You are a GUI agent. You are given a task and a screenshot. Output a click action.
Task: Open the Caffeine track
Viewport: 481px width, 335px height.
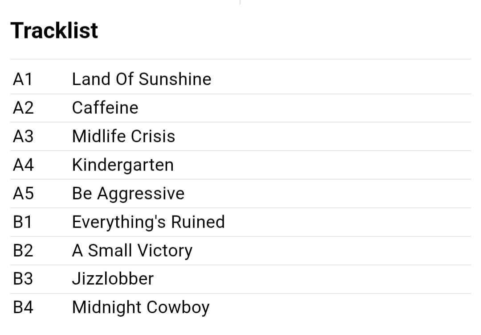[x=105, y=108]
